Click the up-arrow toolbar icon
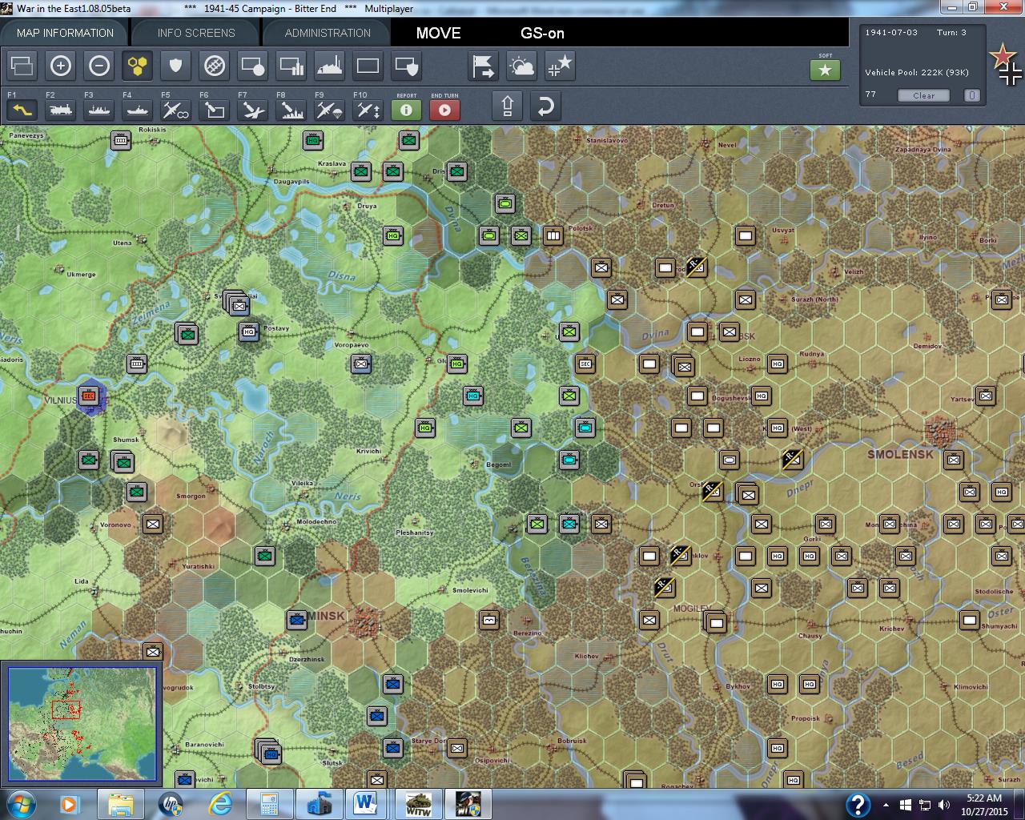Screen dimensions: 1025x820 coord(508,106)
